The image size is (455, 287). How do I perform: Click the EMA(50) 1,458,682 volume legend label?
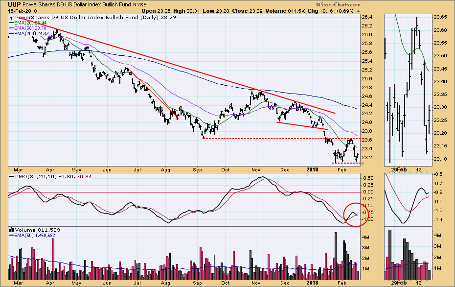35,235
